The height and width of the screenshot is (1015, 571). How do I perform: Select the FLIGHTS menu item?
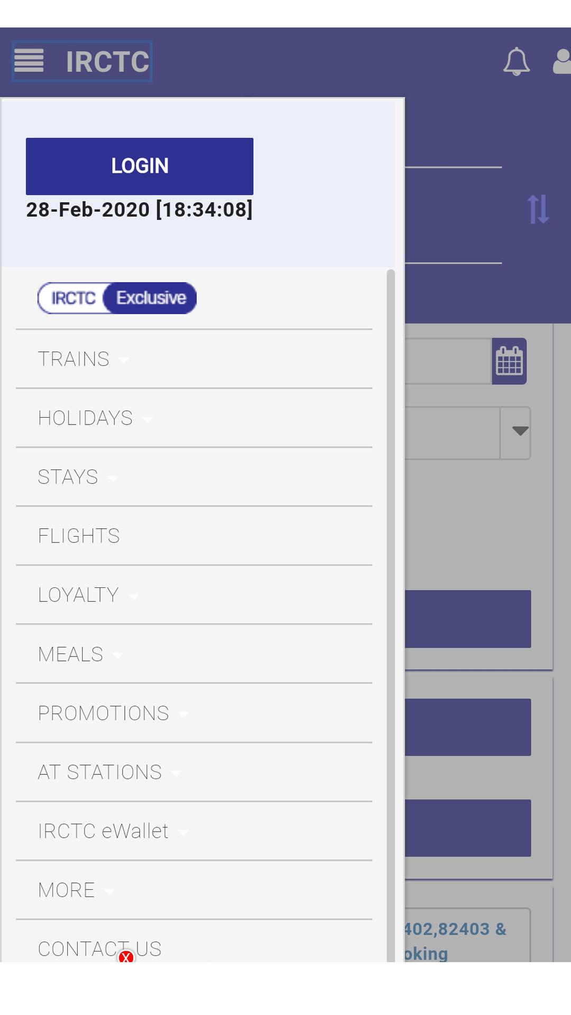[x=194, y=536]
